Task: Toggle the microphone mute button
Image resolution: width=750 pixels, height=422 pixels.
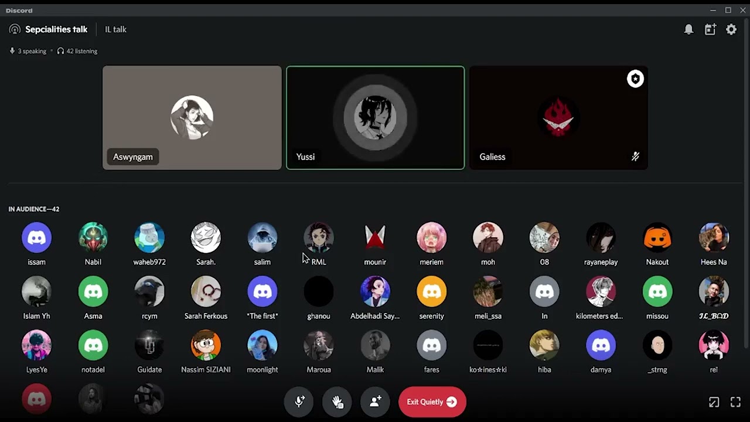Action: (299, 401)
